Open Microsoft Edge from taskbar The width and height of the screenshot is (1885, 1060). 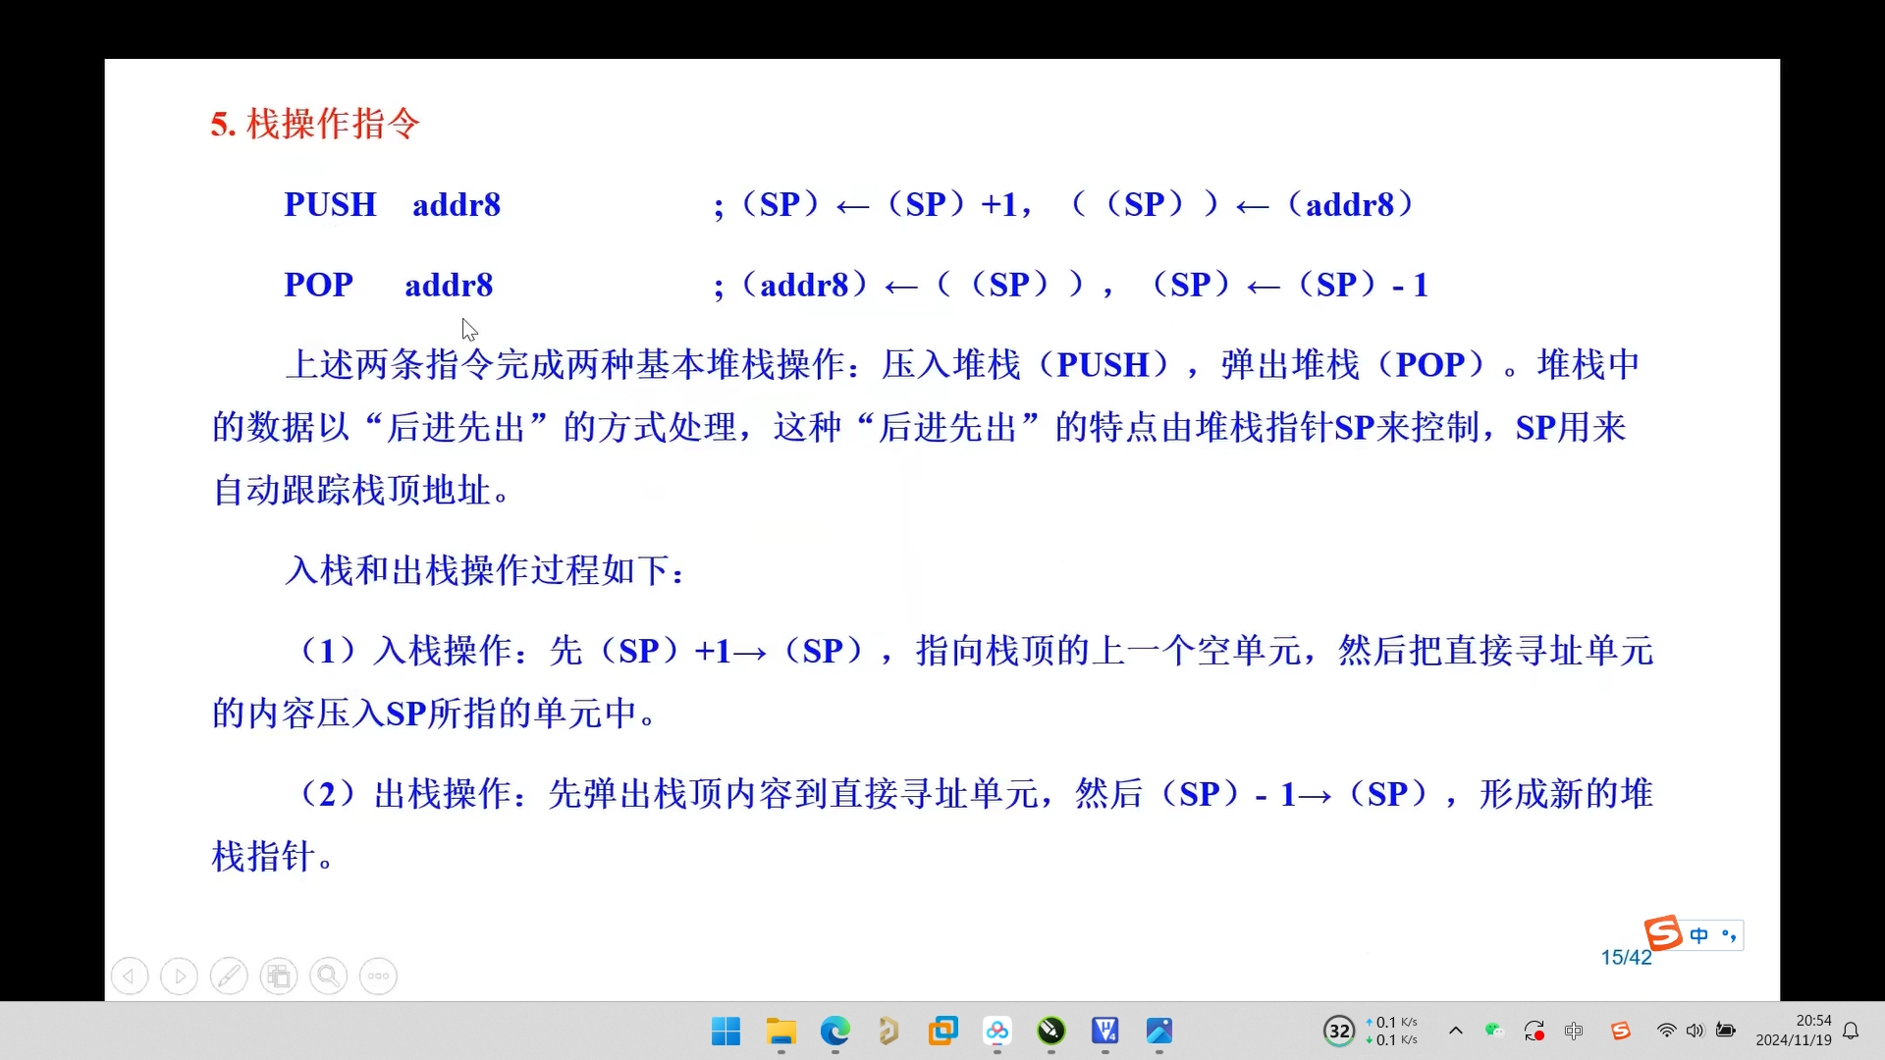835,1031
